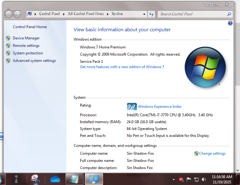
Task: Select System breadcrumb in address bar
Action: [x=117, y=14]
